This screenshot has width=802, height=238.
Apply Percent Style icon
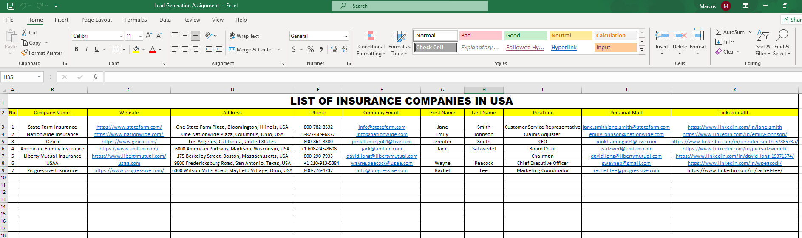tap(311, 49)
